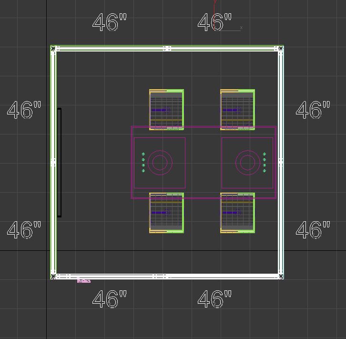
Task: Select the top-left chair object
Action: pyautogui.click(x=166, y=108)
